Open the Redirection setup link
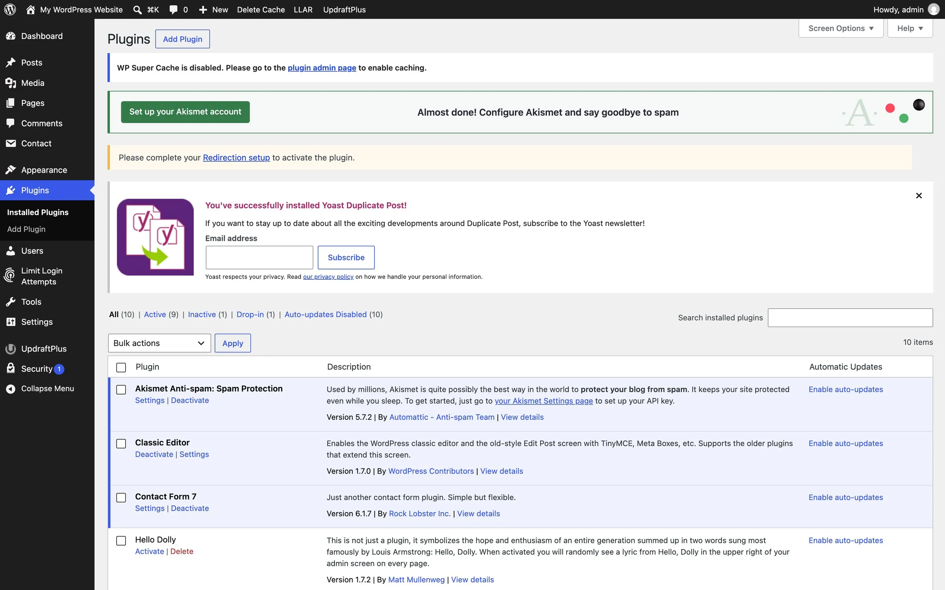The width and height of the screenshot is (945, 590). pyautogui.click(x=236, y=157)
